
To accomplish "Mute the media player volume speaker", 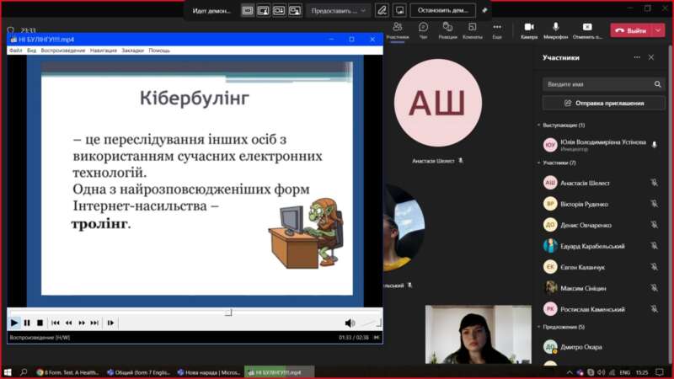I will click(x=350, y=323).
